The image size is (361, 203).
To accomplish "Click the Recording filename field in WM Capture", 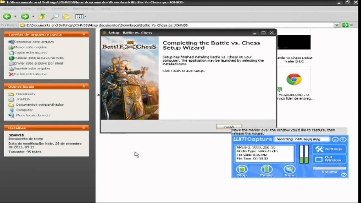I will coord(302,139).
